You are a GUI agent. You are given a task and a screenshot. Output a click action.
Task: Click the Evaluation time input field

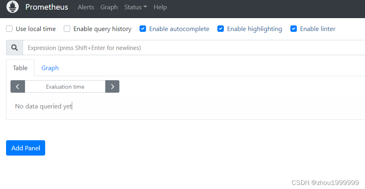point(65,87)
